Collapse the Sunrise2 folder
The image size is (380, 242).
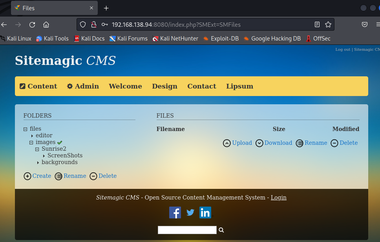[37, 149]
